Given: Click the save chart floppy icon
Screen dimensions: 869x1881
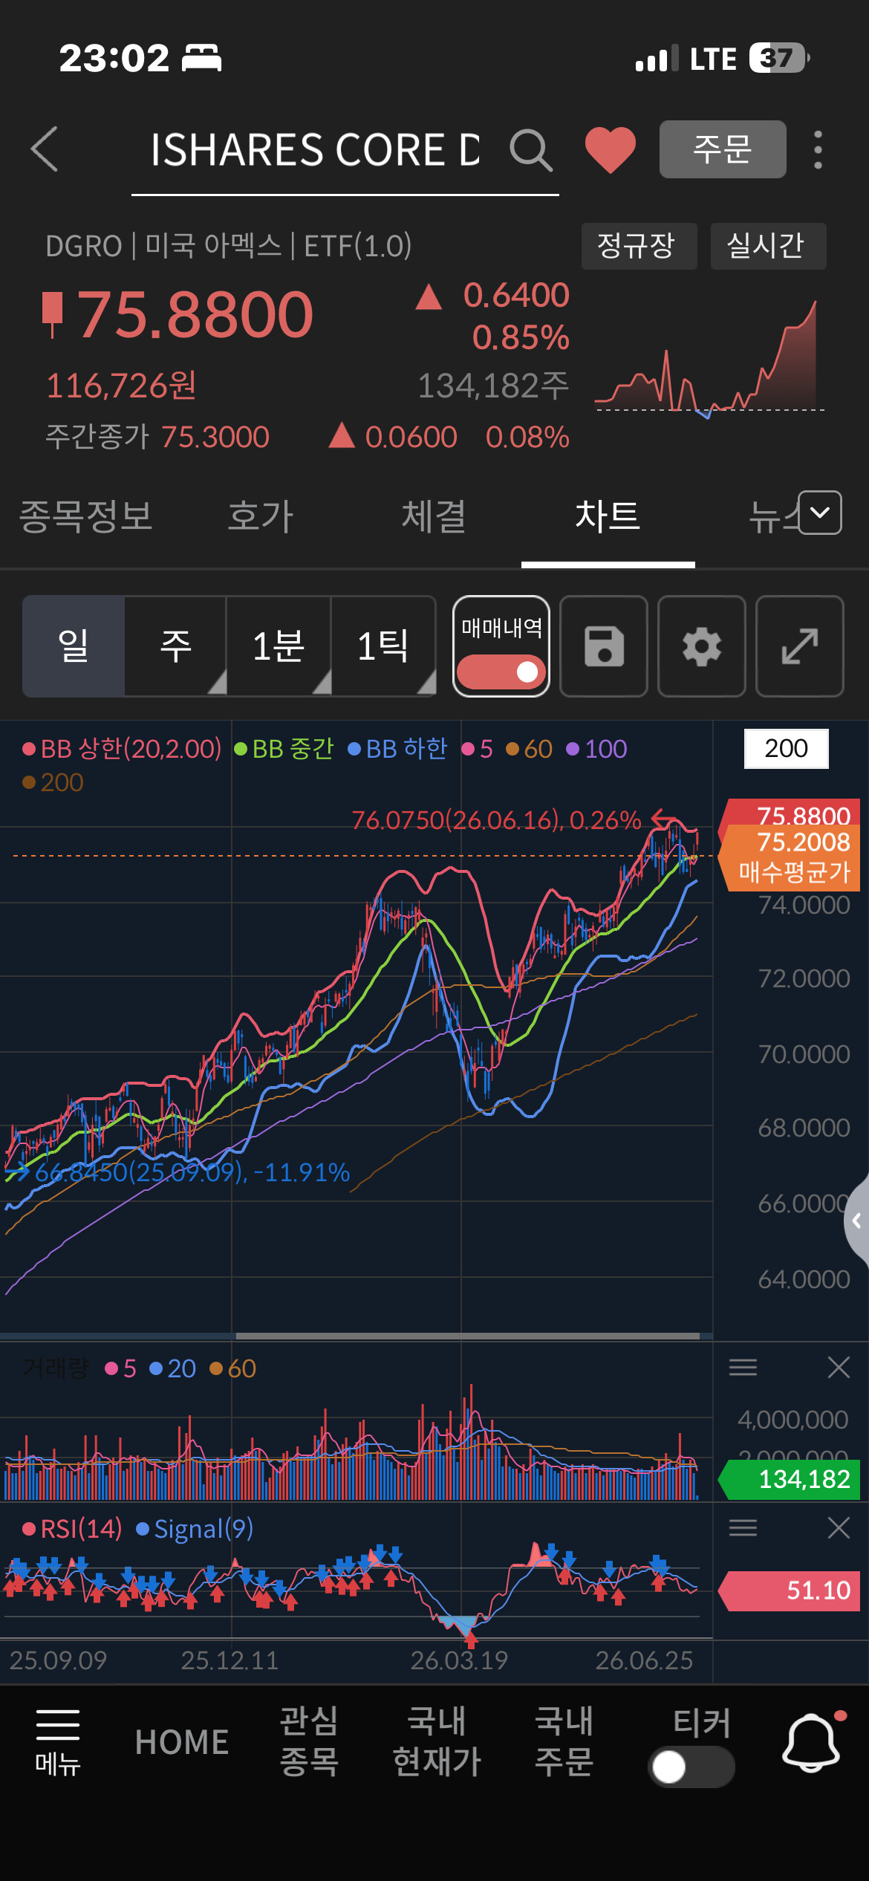Looking at the screenshot, I should coord(604,646).
